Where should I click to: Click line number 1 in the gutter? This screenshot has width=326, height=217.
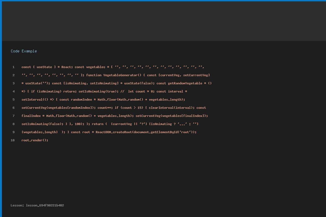pos(13,67)
